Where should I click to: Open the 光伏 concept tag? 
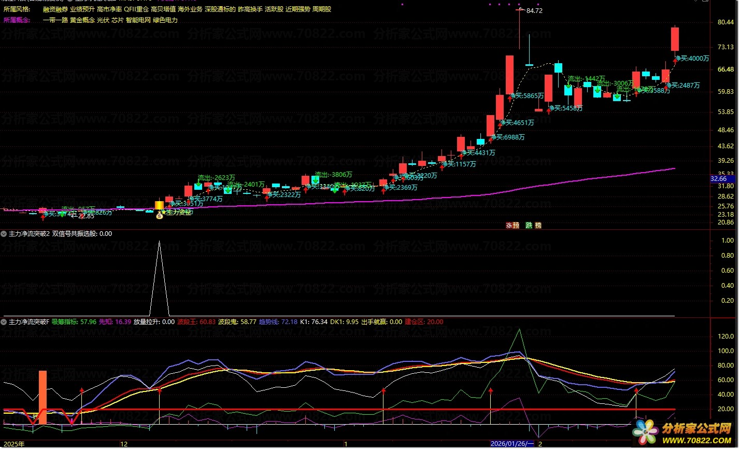pos(103,20)
